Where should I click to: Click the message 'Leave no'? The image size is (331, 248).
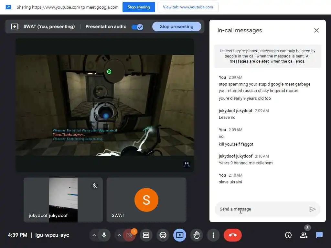coord(227,118)
